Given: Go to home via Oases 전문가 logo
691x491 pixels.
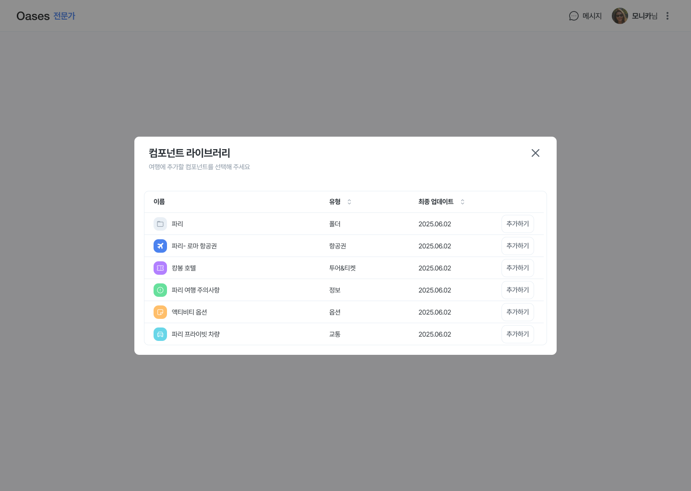Looking at the screenshot, I should [x=46, y=16].
